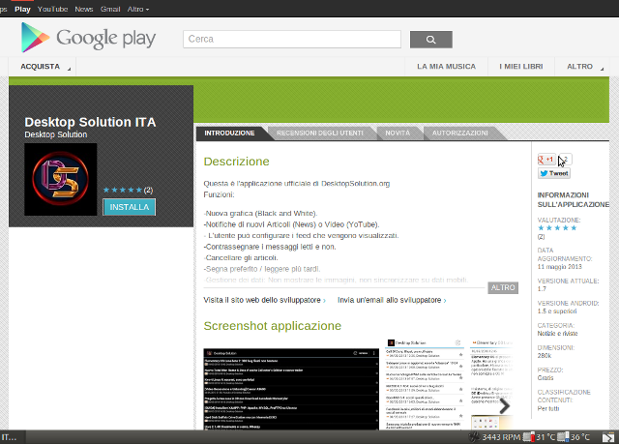Click the Installa button
Screen dimensions: 619x444
pyautogui.click(x=130, y=207)
